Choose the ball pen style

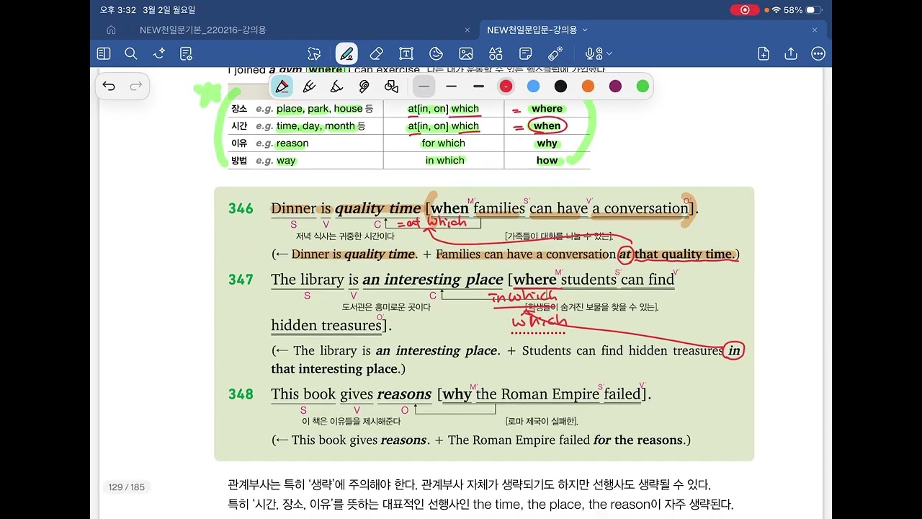point(310,86)
